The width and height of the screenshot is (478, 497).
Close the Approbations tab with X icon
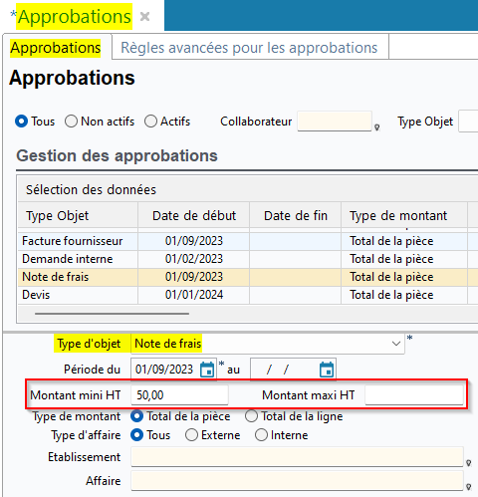145,16
